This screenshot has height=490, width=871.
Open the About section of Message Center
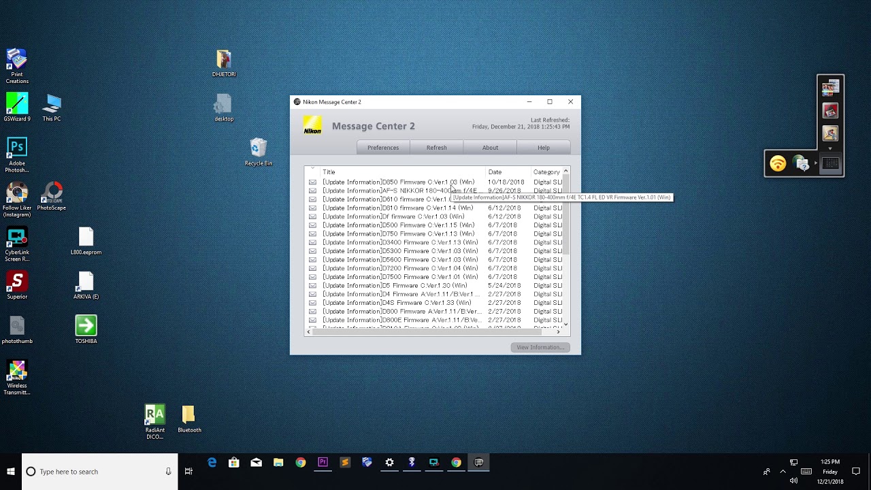[x=490, y=148]
